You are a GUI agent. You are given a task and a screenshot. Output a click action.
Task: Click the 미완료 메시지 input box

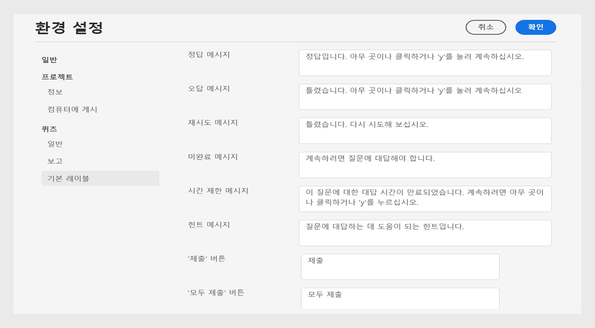pyautogui.click(x=425, y=165)
